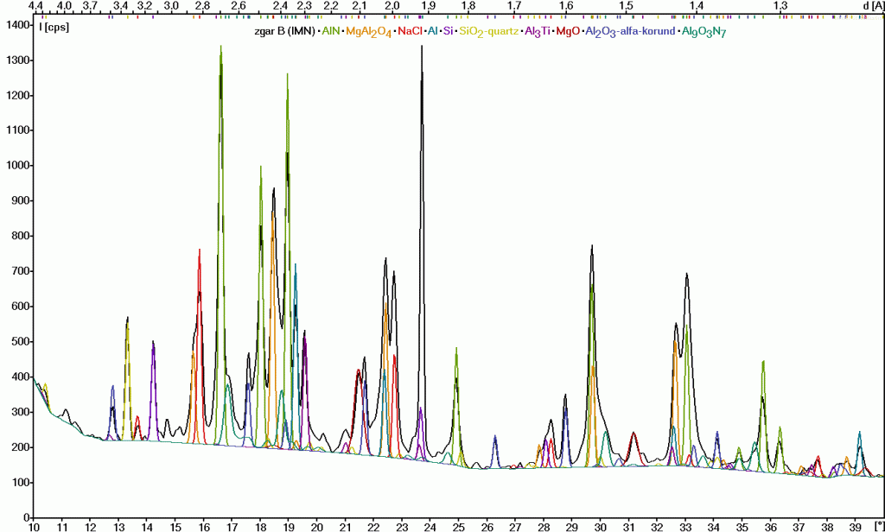Click the d-spacing axis value 1.7
The height and width of the screenshot is (532, 885).
click(514, 6)
